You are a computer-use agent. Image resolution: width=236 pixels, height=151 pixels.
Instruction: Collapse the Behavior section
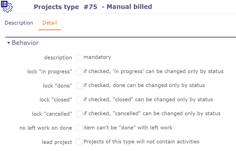8,43
